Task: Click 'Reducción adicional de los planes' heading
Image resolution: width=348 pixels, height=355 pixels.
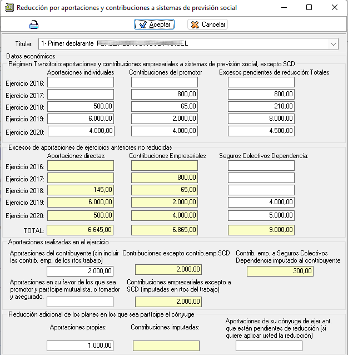Action: (101, 314)
